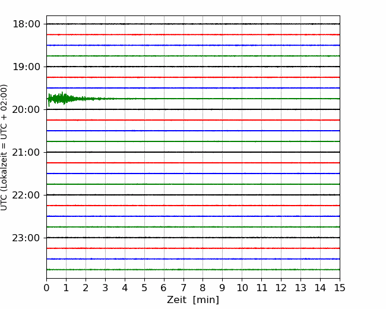Click the 'UTC (Lokalzeit = UTC + 02:00)' axis title
Screen dimensions: 386x309
pos(4,147)
